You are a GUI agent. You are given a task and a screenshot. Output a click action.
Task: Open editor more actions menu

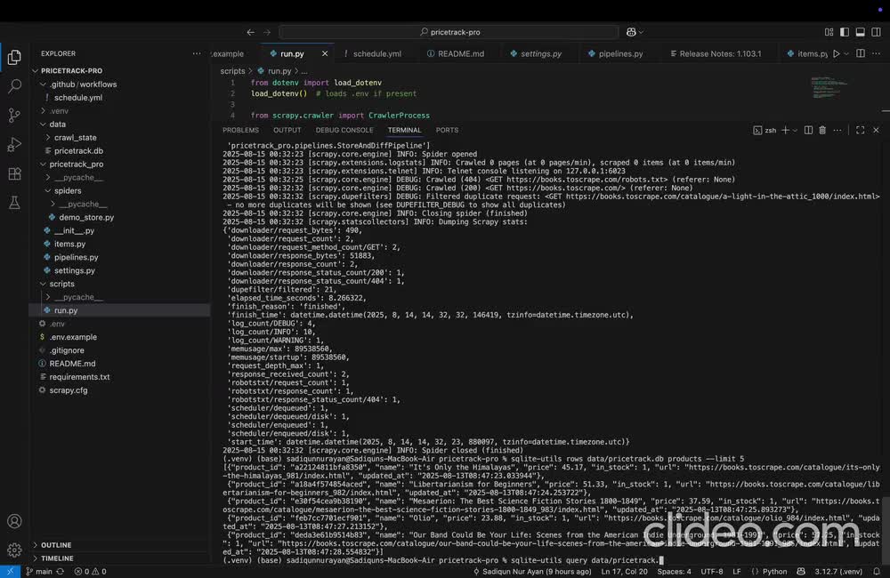tap(877, 54)
